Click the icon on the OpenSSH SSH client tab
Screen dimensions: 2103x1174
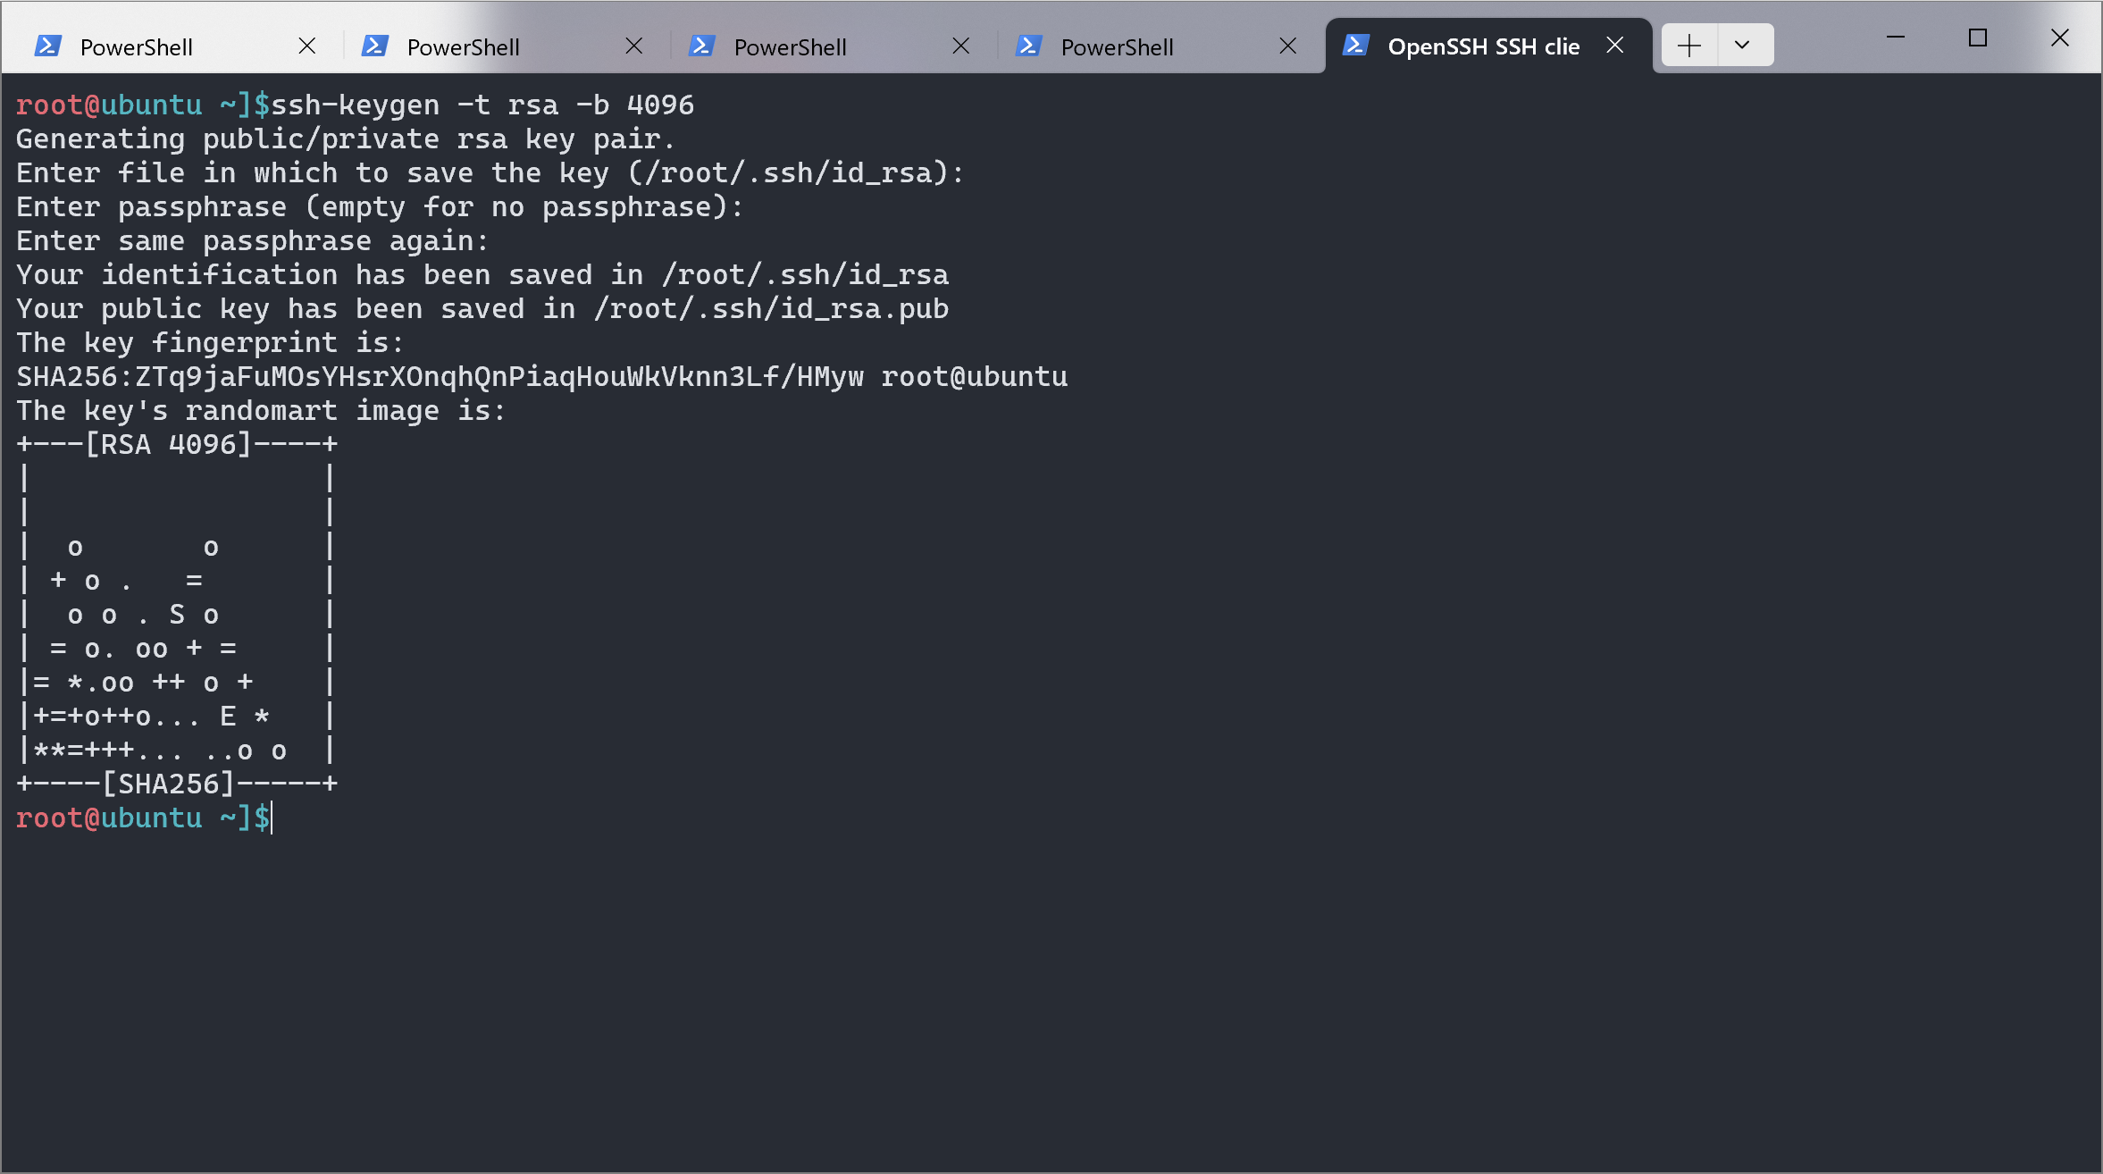[x=1355, y=46]
